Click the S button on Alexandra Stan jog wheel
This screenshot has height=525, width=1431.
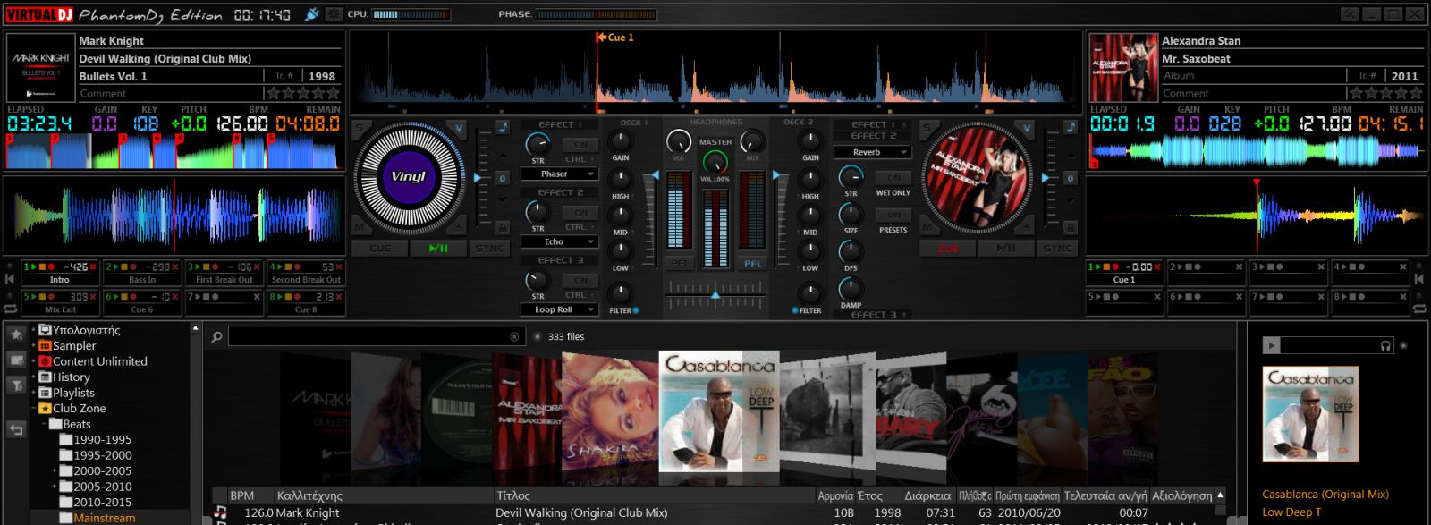click(x=927, y=128)
